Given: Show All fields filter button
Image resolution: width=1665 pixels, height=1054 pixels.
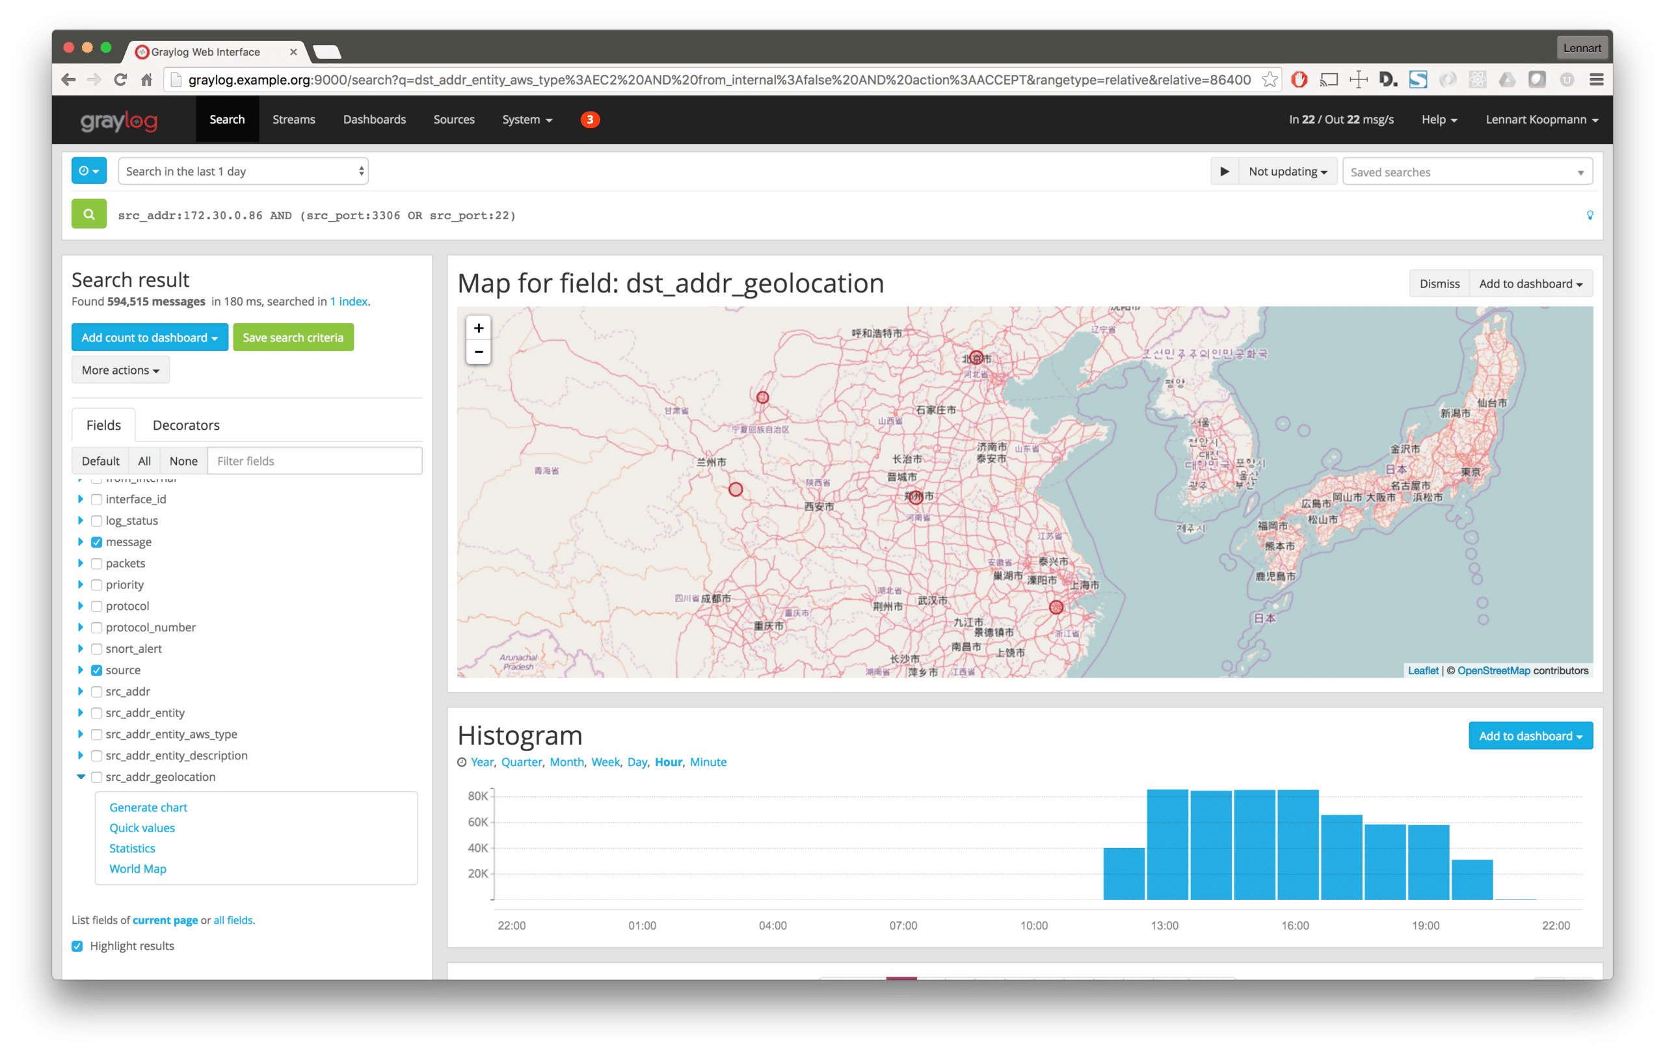Looking at the screenshot, I should (144, 460).
